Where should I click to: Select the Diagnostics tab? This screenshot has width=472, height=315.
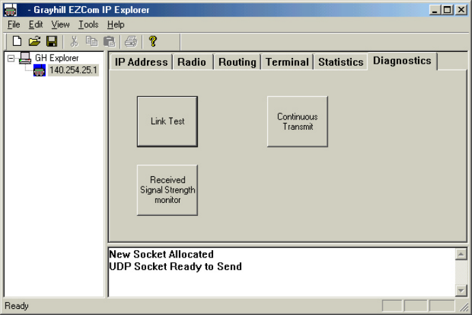402,61
